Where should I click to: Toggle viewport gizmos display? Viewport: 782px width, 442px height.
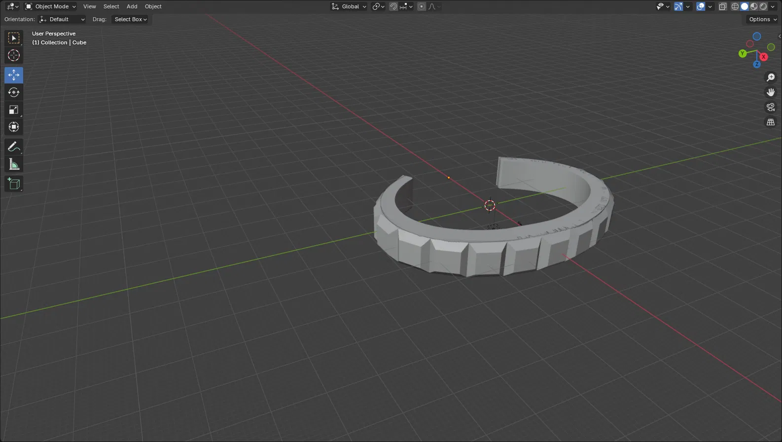(x=678, y=6)
